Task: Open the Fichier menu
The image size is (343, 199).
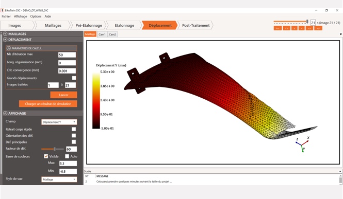Action: [x=6, y=16]
